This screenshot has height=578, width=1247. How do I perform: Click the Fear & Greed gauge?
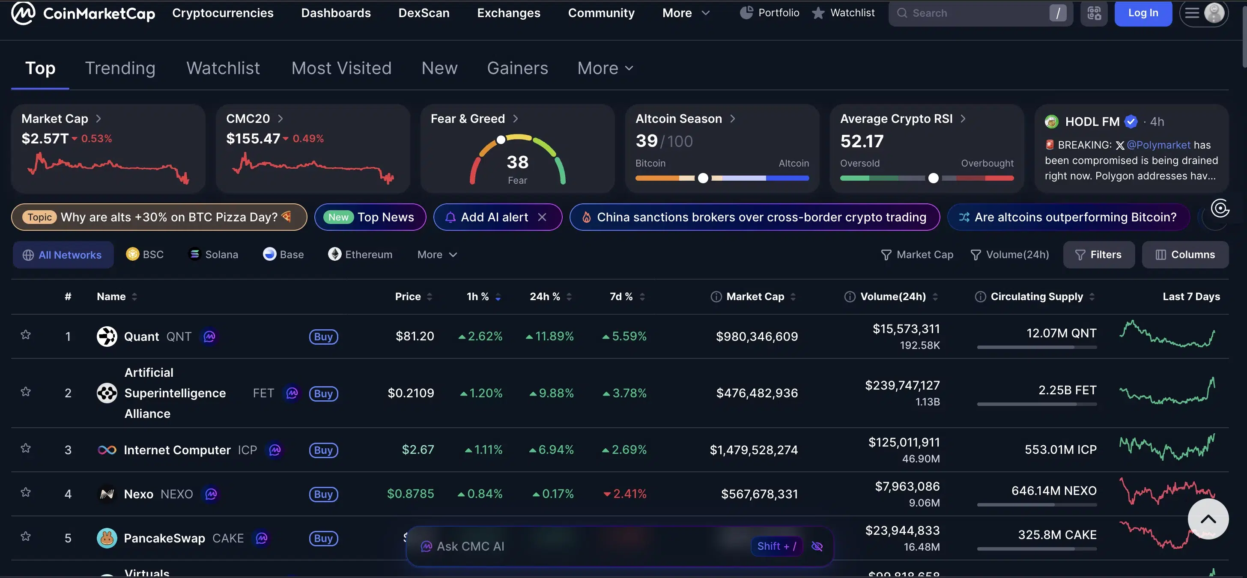point(517,160)
